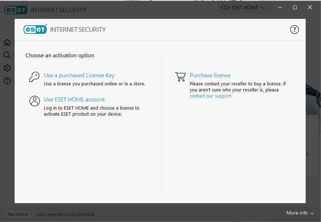The width and height of the screenshot is (321, 222).
Task: Choose Use ESET HOME account option
Action: pos(74,100)
